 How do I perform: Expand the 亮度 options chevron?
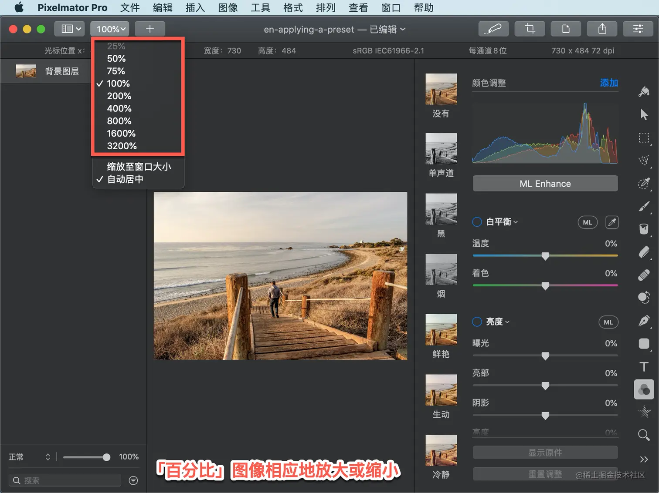[x=507, y=322]
